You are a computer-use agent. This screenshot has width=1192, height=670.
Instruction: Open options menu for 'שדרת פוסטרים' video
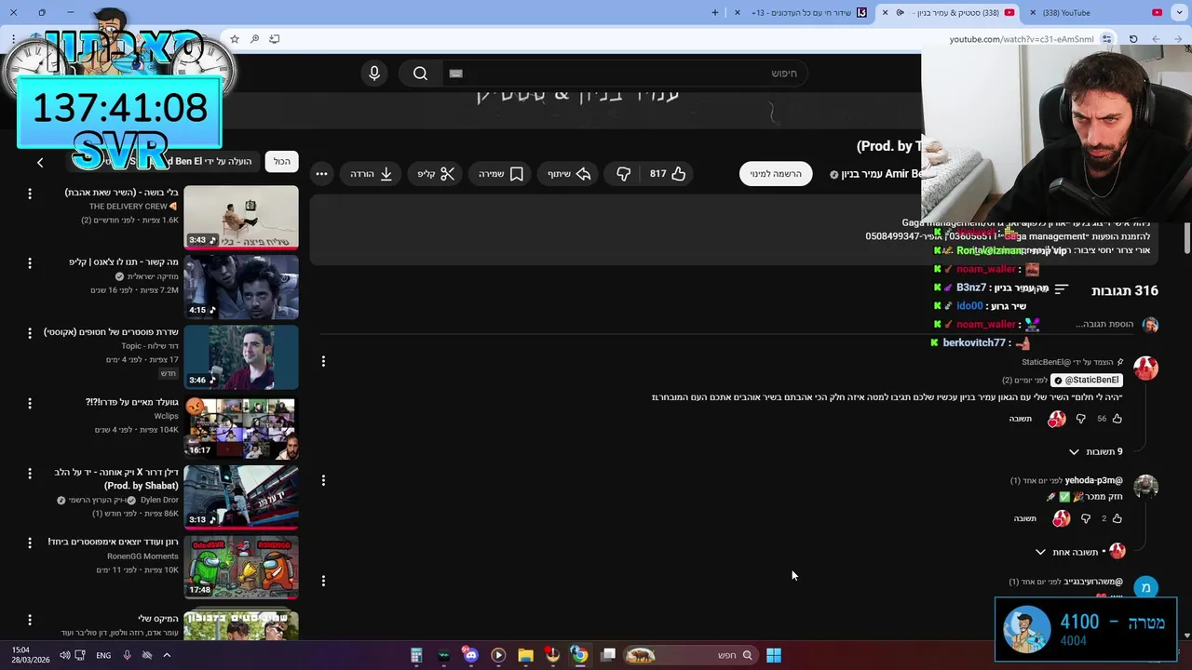point(30,333)
